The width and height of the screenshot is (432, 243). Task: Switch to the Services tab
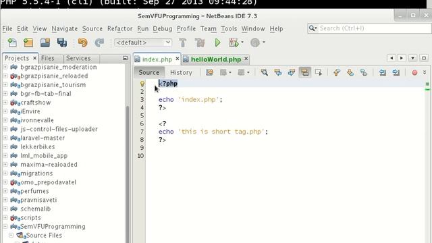[x=78, y=58]
